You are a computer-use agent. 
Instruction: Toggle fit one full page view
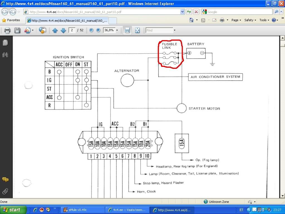click(x=137, y=30)
